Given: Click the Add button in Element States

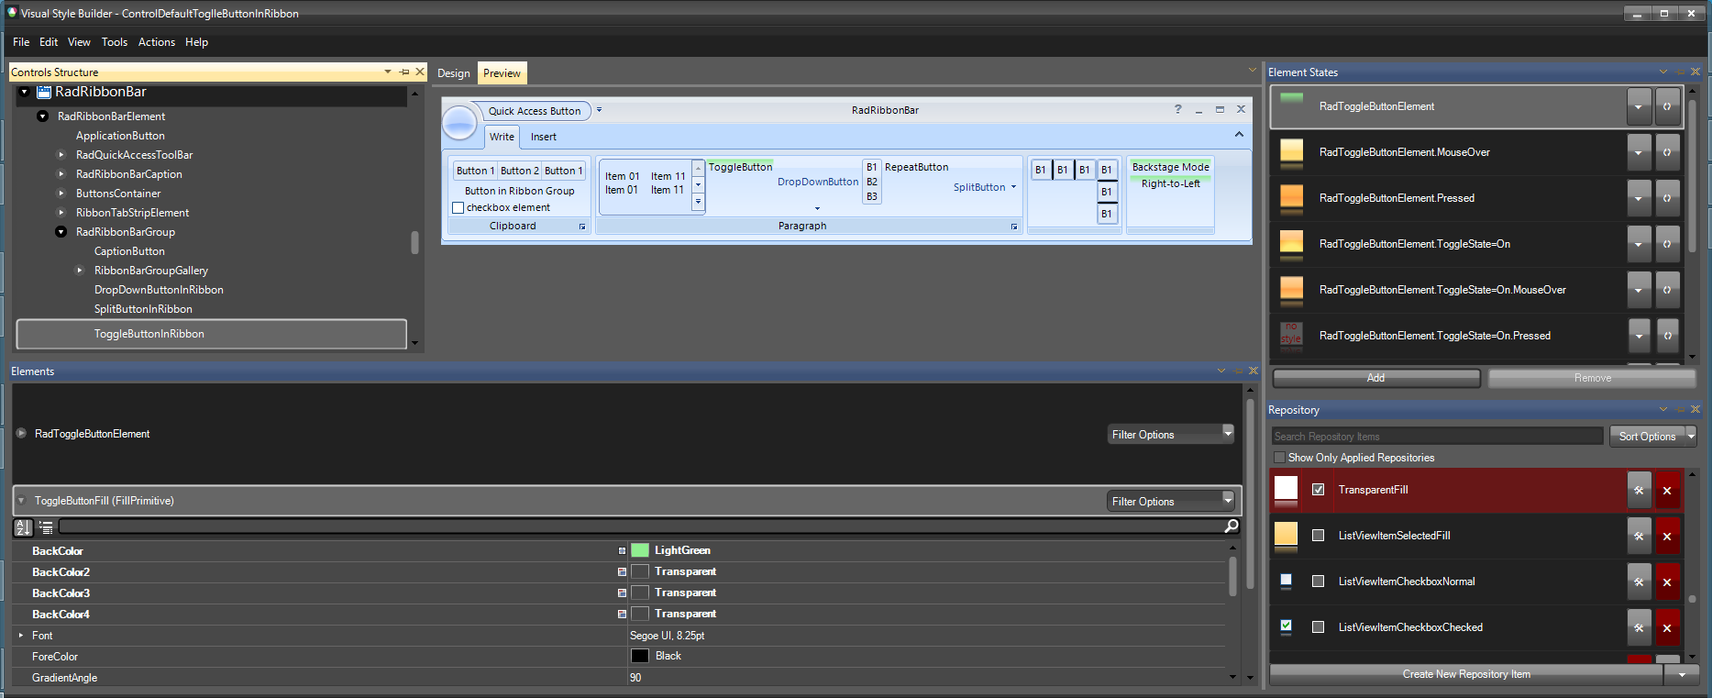Looking at the screenshot, I should click(x=1376, y=378).
